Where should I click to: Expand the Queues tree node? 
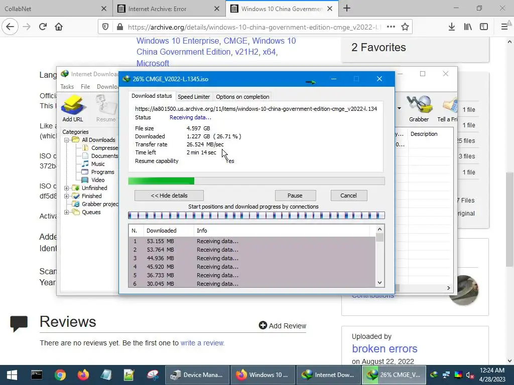point(67,212)
